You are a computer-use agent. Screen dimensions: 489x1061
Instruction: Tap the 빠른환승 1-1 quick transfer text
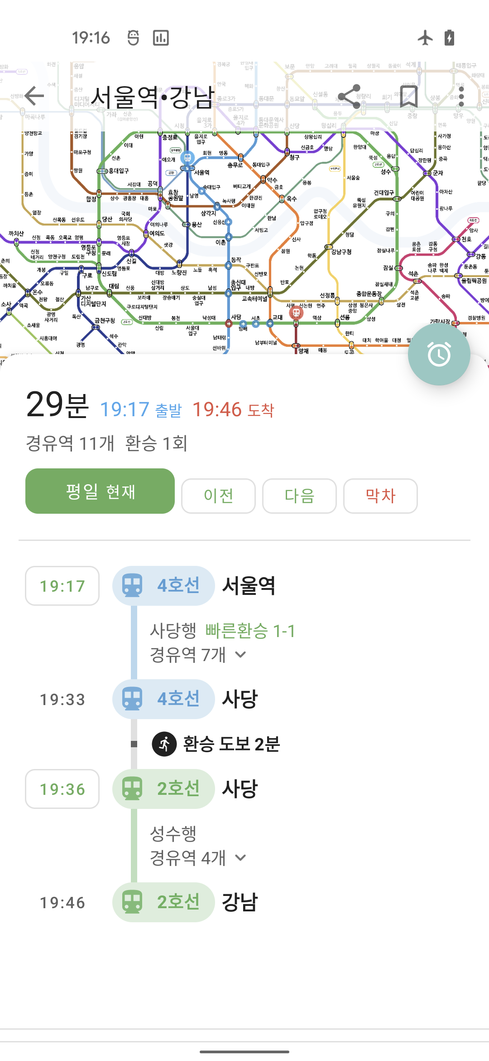[250, 631]
